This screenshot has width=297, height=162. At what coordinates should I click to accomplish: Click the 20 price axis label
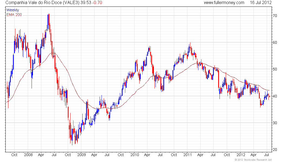pos(275,150)
